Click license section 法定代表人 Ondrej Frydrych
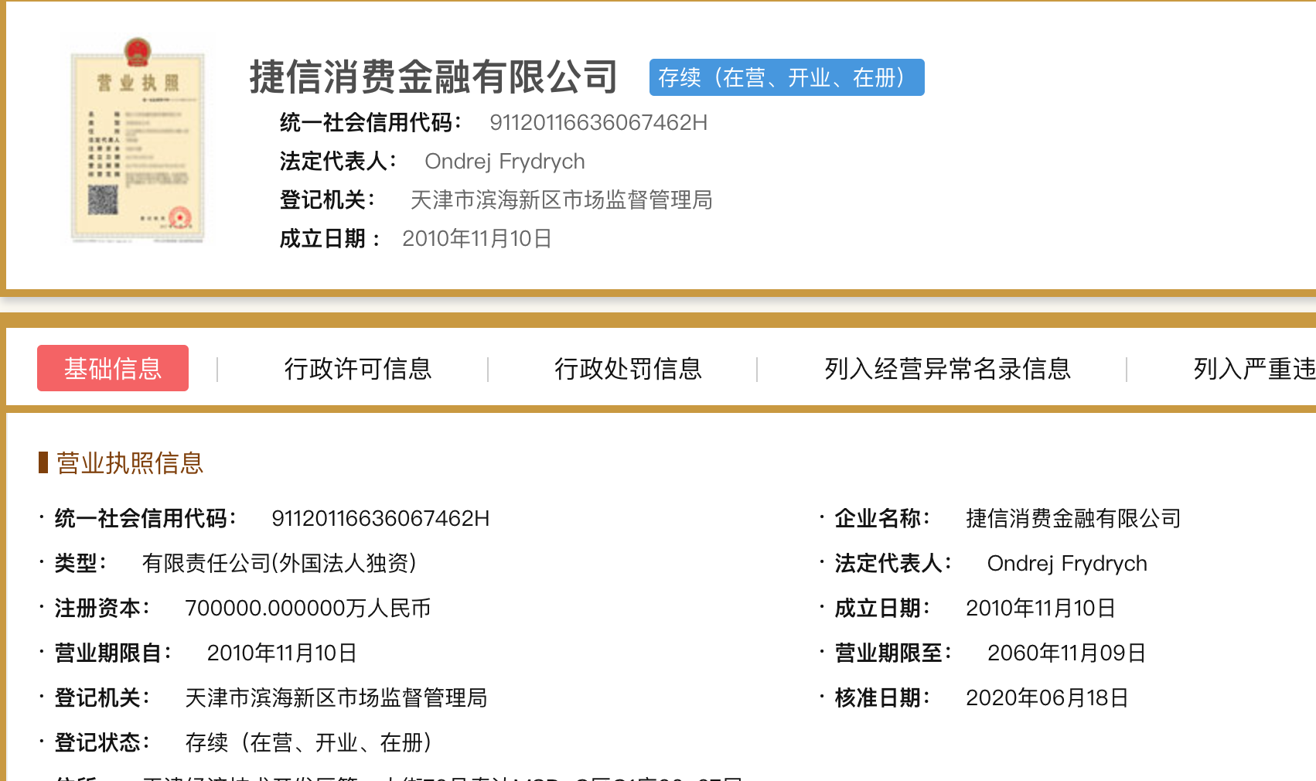This screenshot has width=1316, height=781. 1067,563
